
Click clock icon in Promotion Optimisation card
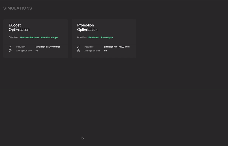coord(78,51)
